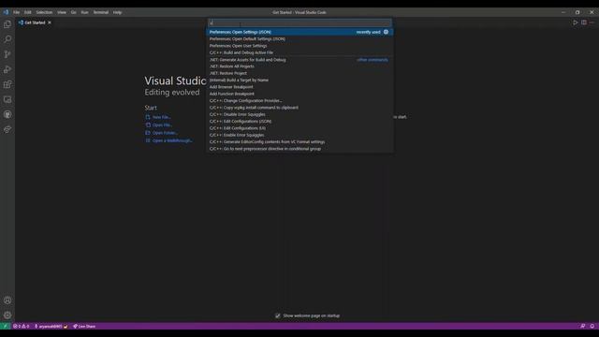Open the Run menu
Viewport: 599px width, 337px height.
coord(85,12)
